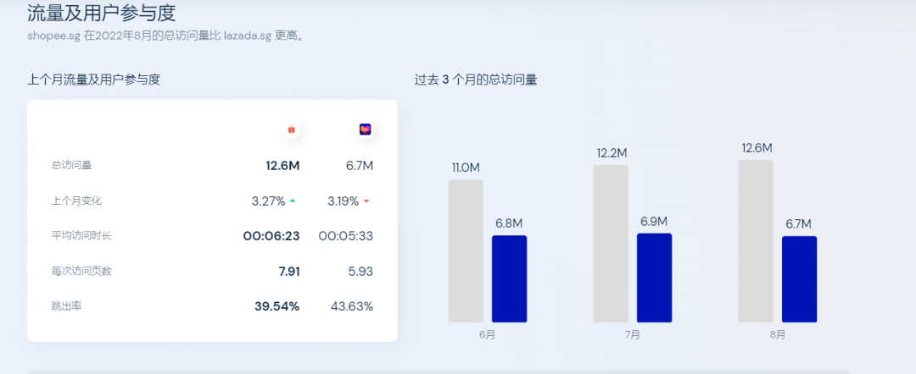
Task: Click the row label 总访问量
Action: (72, 166)
